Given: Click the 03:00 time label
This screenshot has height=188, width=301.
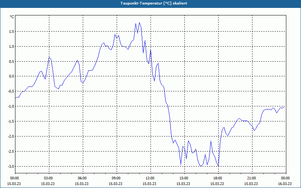Looking at the screenshot, I should pos(49,178).
